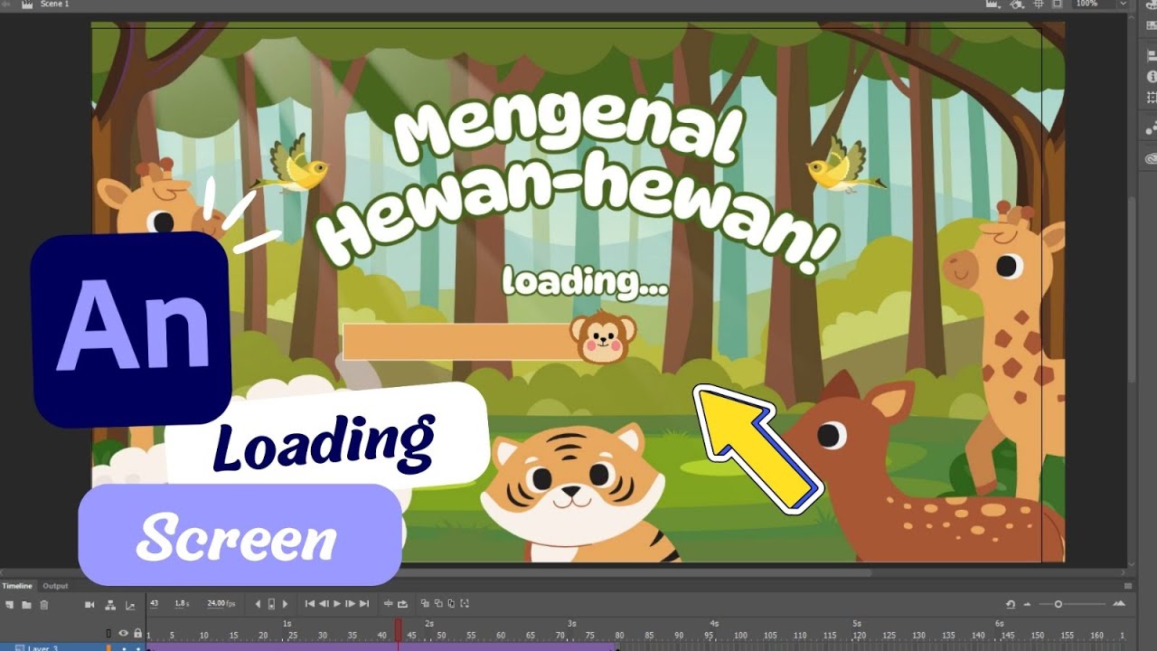Step to previous keyframe arrow
Image resolution: width=1157 pixels, height=651 pixels.
258,604
